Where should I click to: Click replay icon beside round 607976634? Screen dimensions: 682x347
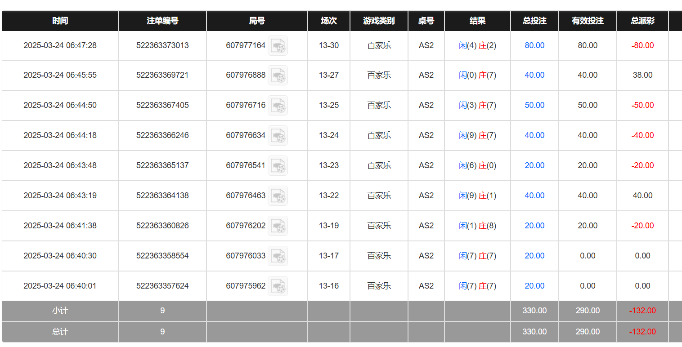click(278, 136)
